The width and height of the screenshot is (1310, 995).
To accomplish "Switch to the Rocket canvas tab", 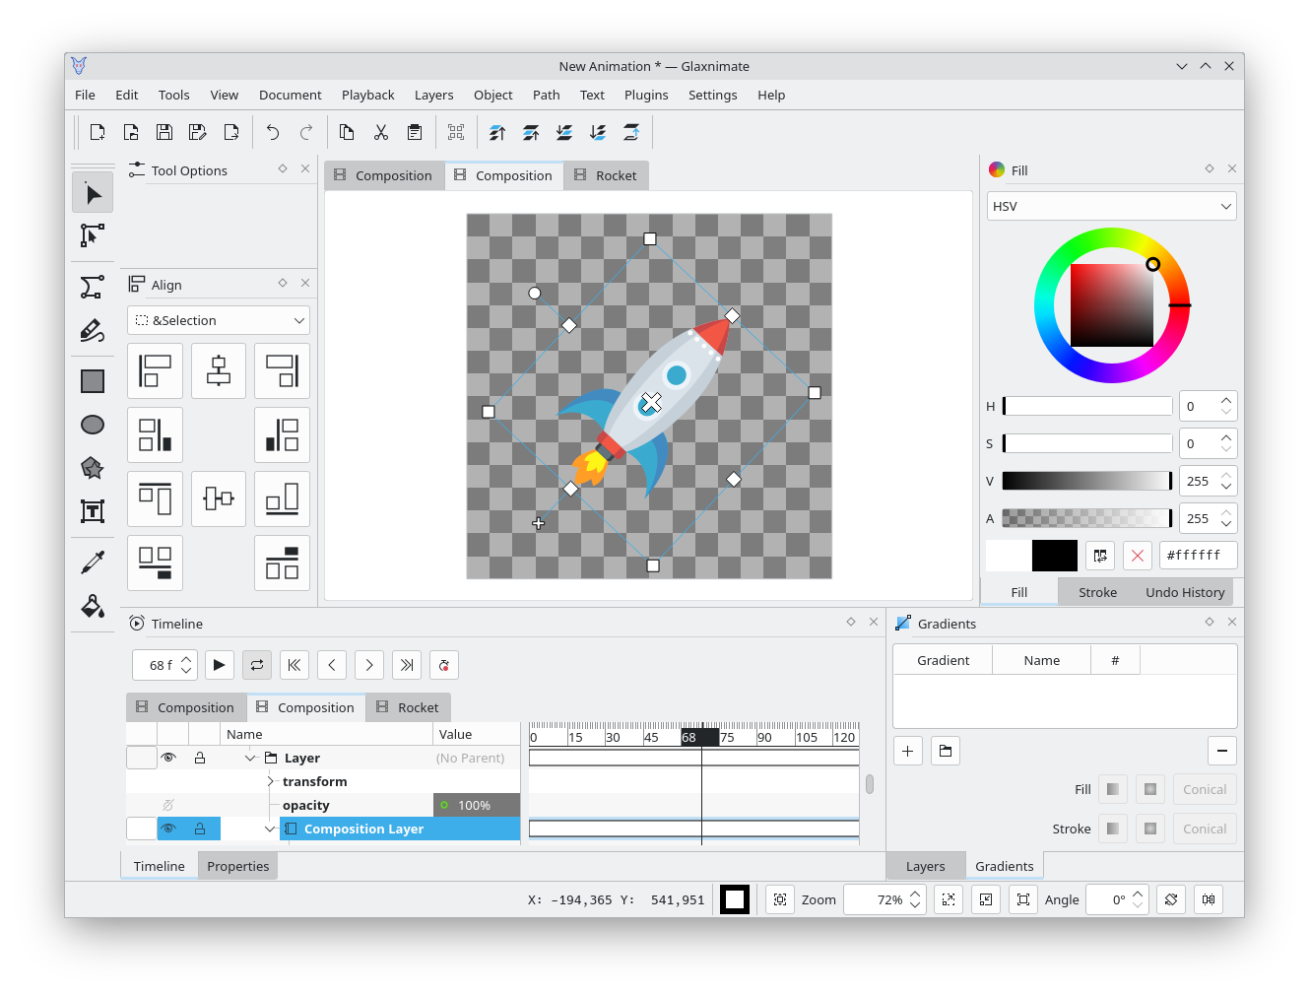I will point(606,176).
